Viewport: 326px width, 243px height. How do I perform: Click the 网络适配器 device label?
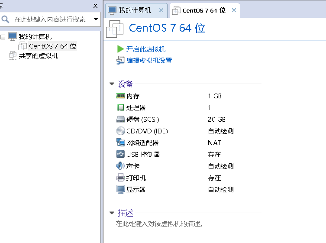click(142, 143)
